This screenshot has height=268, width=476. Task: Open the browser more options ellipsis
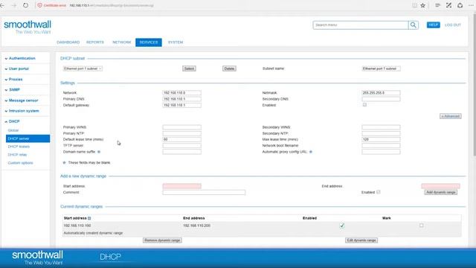[471, 5]
